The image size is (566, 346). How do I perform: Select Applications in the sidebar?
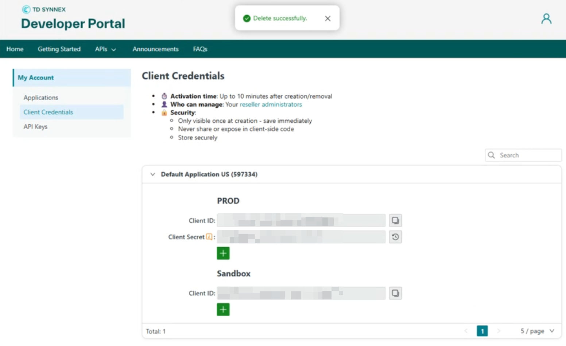(41, 98)
